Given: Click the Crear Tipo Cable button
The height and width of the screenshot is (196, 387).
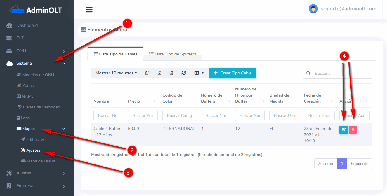Looking at the screenshot, I should pos(232,73).
